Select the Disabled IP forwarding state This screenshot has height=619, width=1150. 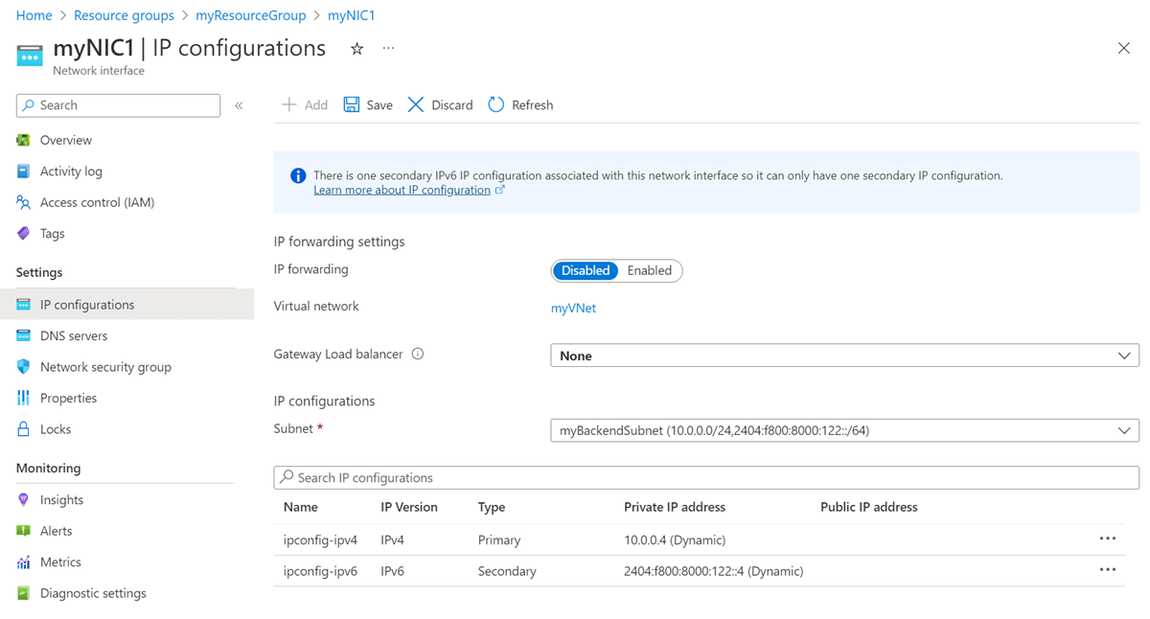point(586,270)
